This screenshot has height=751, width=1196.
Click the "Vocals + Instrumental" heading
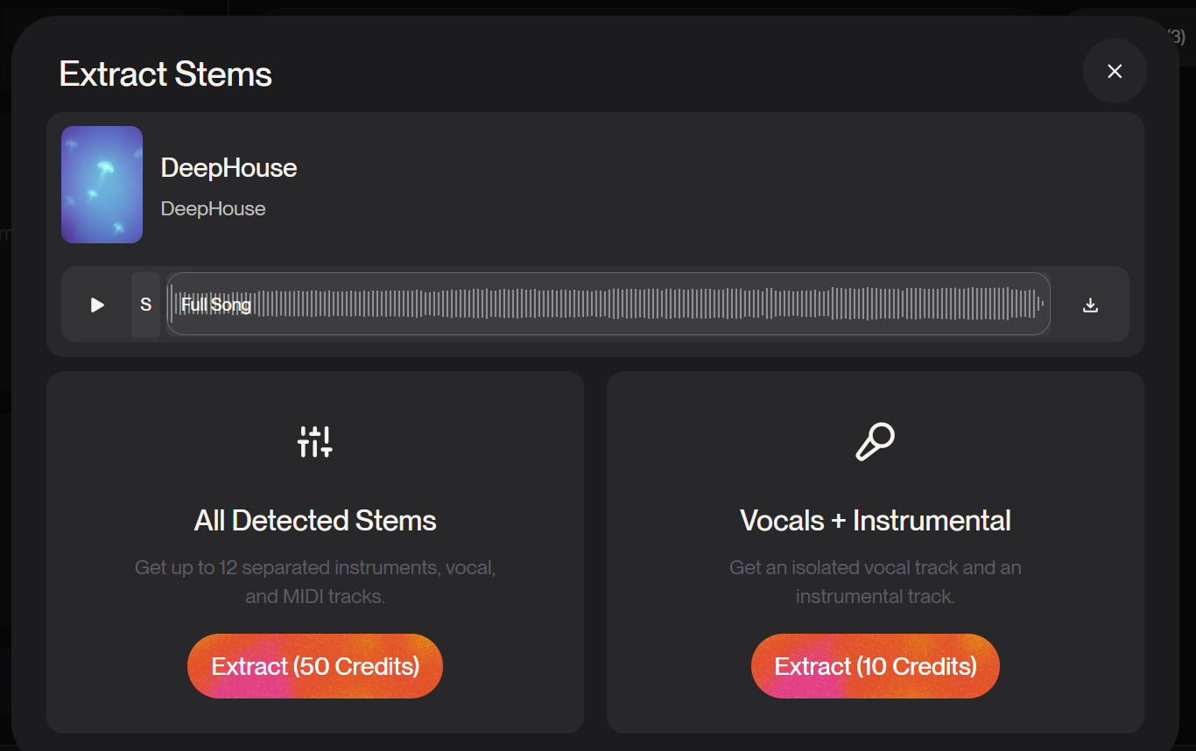coord(875,521)
